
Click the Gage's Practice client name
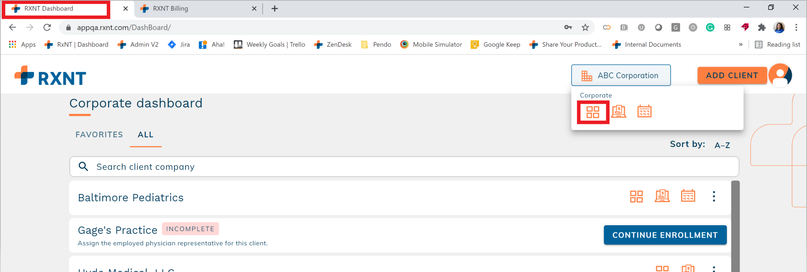point(117,230)
